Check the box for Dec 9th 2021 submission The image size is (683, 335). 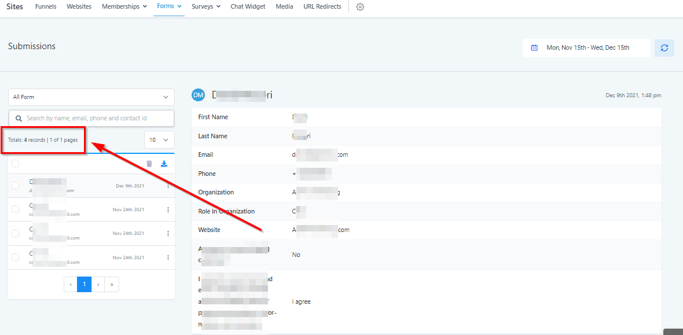pos(16,186)
